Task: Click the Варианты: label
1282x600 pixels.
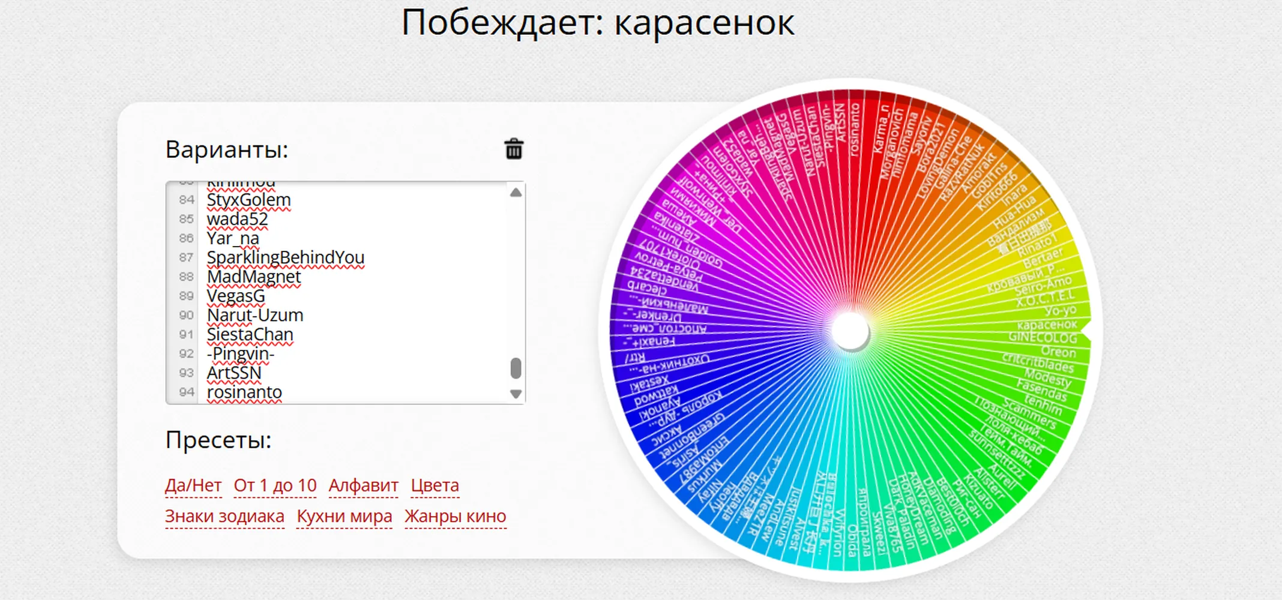Action: [x=227, y=149]
